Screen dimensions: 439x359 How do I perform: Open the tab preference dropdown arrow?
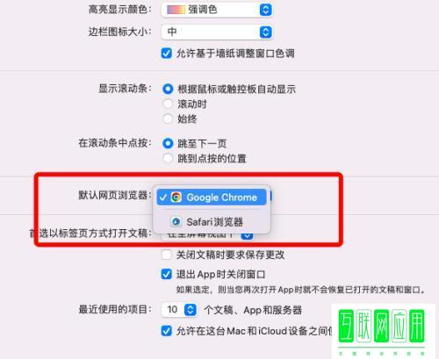point(248,235)
